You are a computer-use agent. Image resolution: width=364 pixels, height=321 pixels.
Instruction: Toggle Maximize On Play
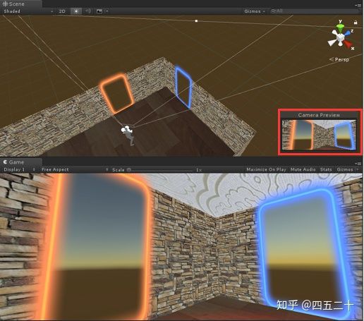coord(266,169)
